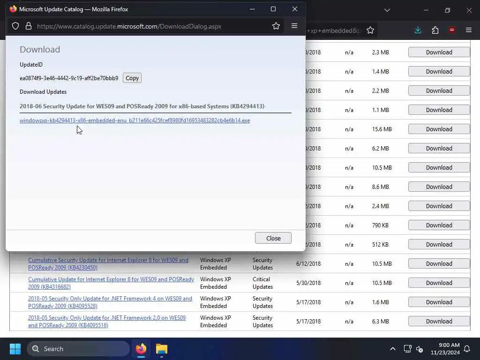The image size is (480, 360).
Task: Download the 6.3 MB .NET update
Action: pyautogui.click(x=439, y=322)
